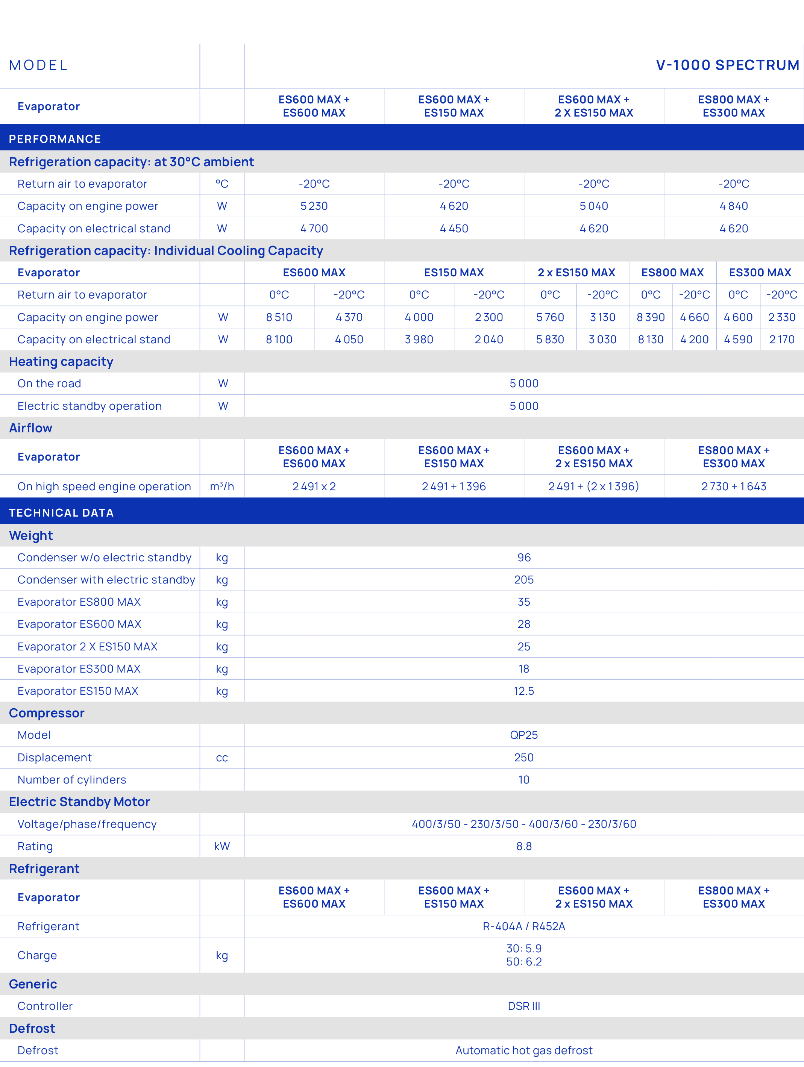804x1067 pixels.
Task: Click the charge value '30: 5.9'
Action: pyautogui.click(x=524, y=949)
